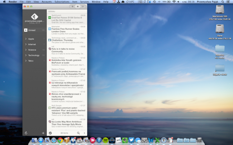233x145 pixels.
Task: Open the Macintosh SSD drive on desktop
Action: [220, 10]
